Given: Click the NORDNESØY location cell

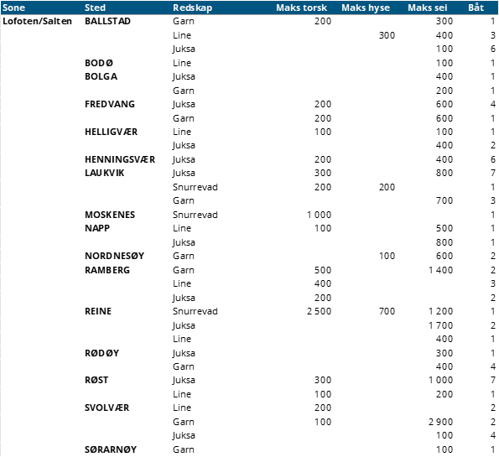Looking at the screenshot, I should pyautogui.click(x=114, y=257).
